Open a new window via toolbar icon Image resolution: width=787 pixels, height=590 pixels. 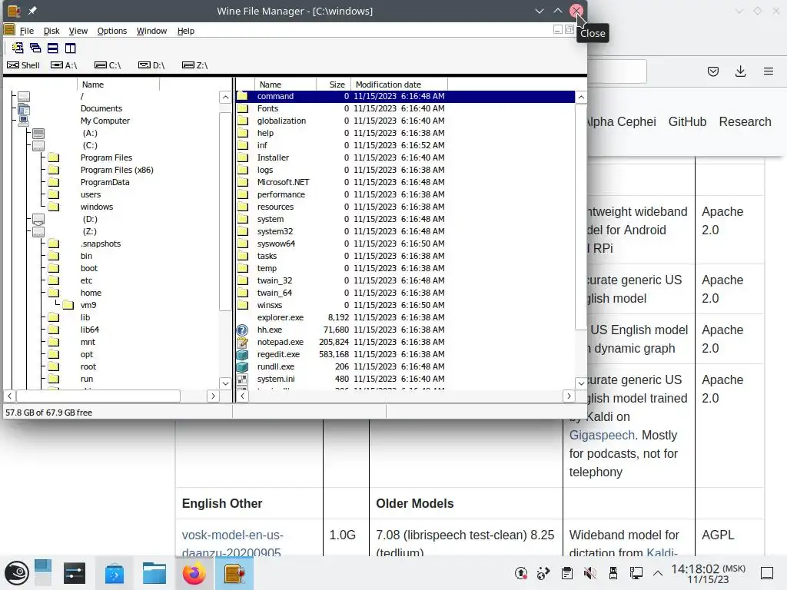point(18,48)
